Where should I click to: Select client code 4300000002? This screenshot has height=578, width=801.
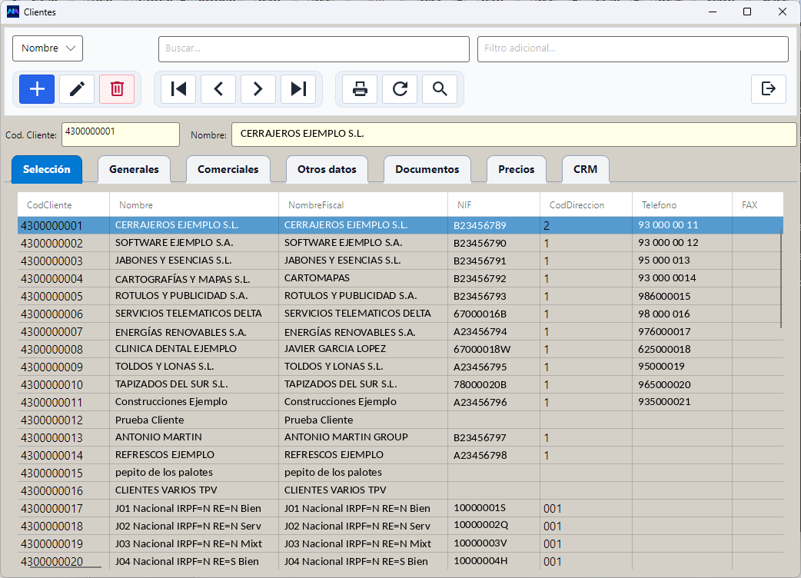[x=52, y=243]
